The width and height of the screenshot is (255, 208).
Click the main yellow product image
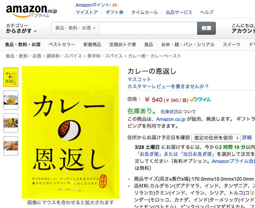(71, 132)
